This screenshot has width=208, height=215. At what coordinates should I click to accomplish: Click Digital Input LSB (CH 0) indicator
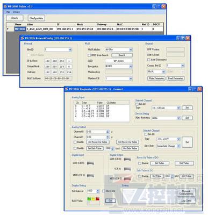pos(90,163)
